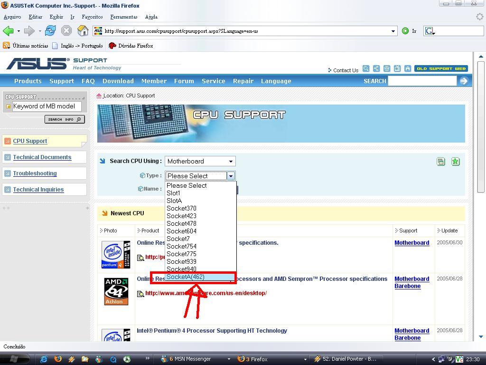Open the folder icon in quick launch
The image size is (486, 365).
pos(85,359)
